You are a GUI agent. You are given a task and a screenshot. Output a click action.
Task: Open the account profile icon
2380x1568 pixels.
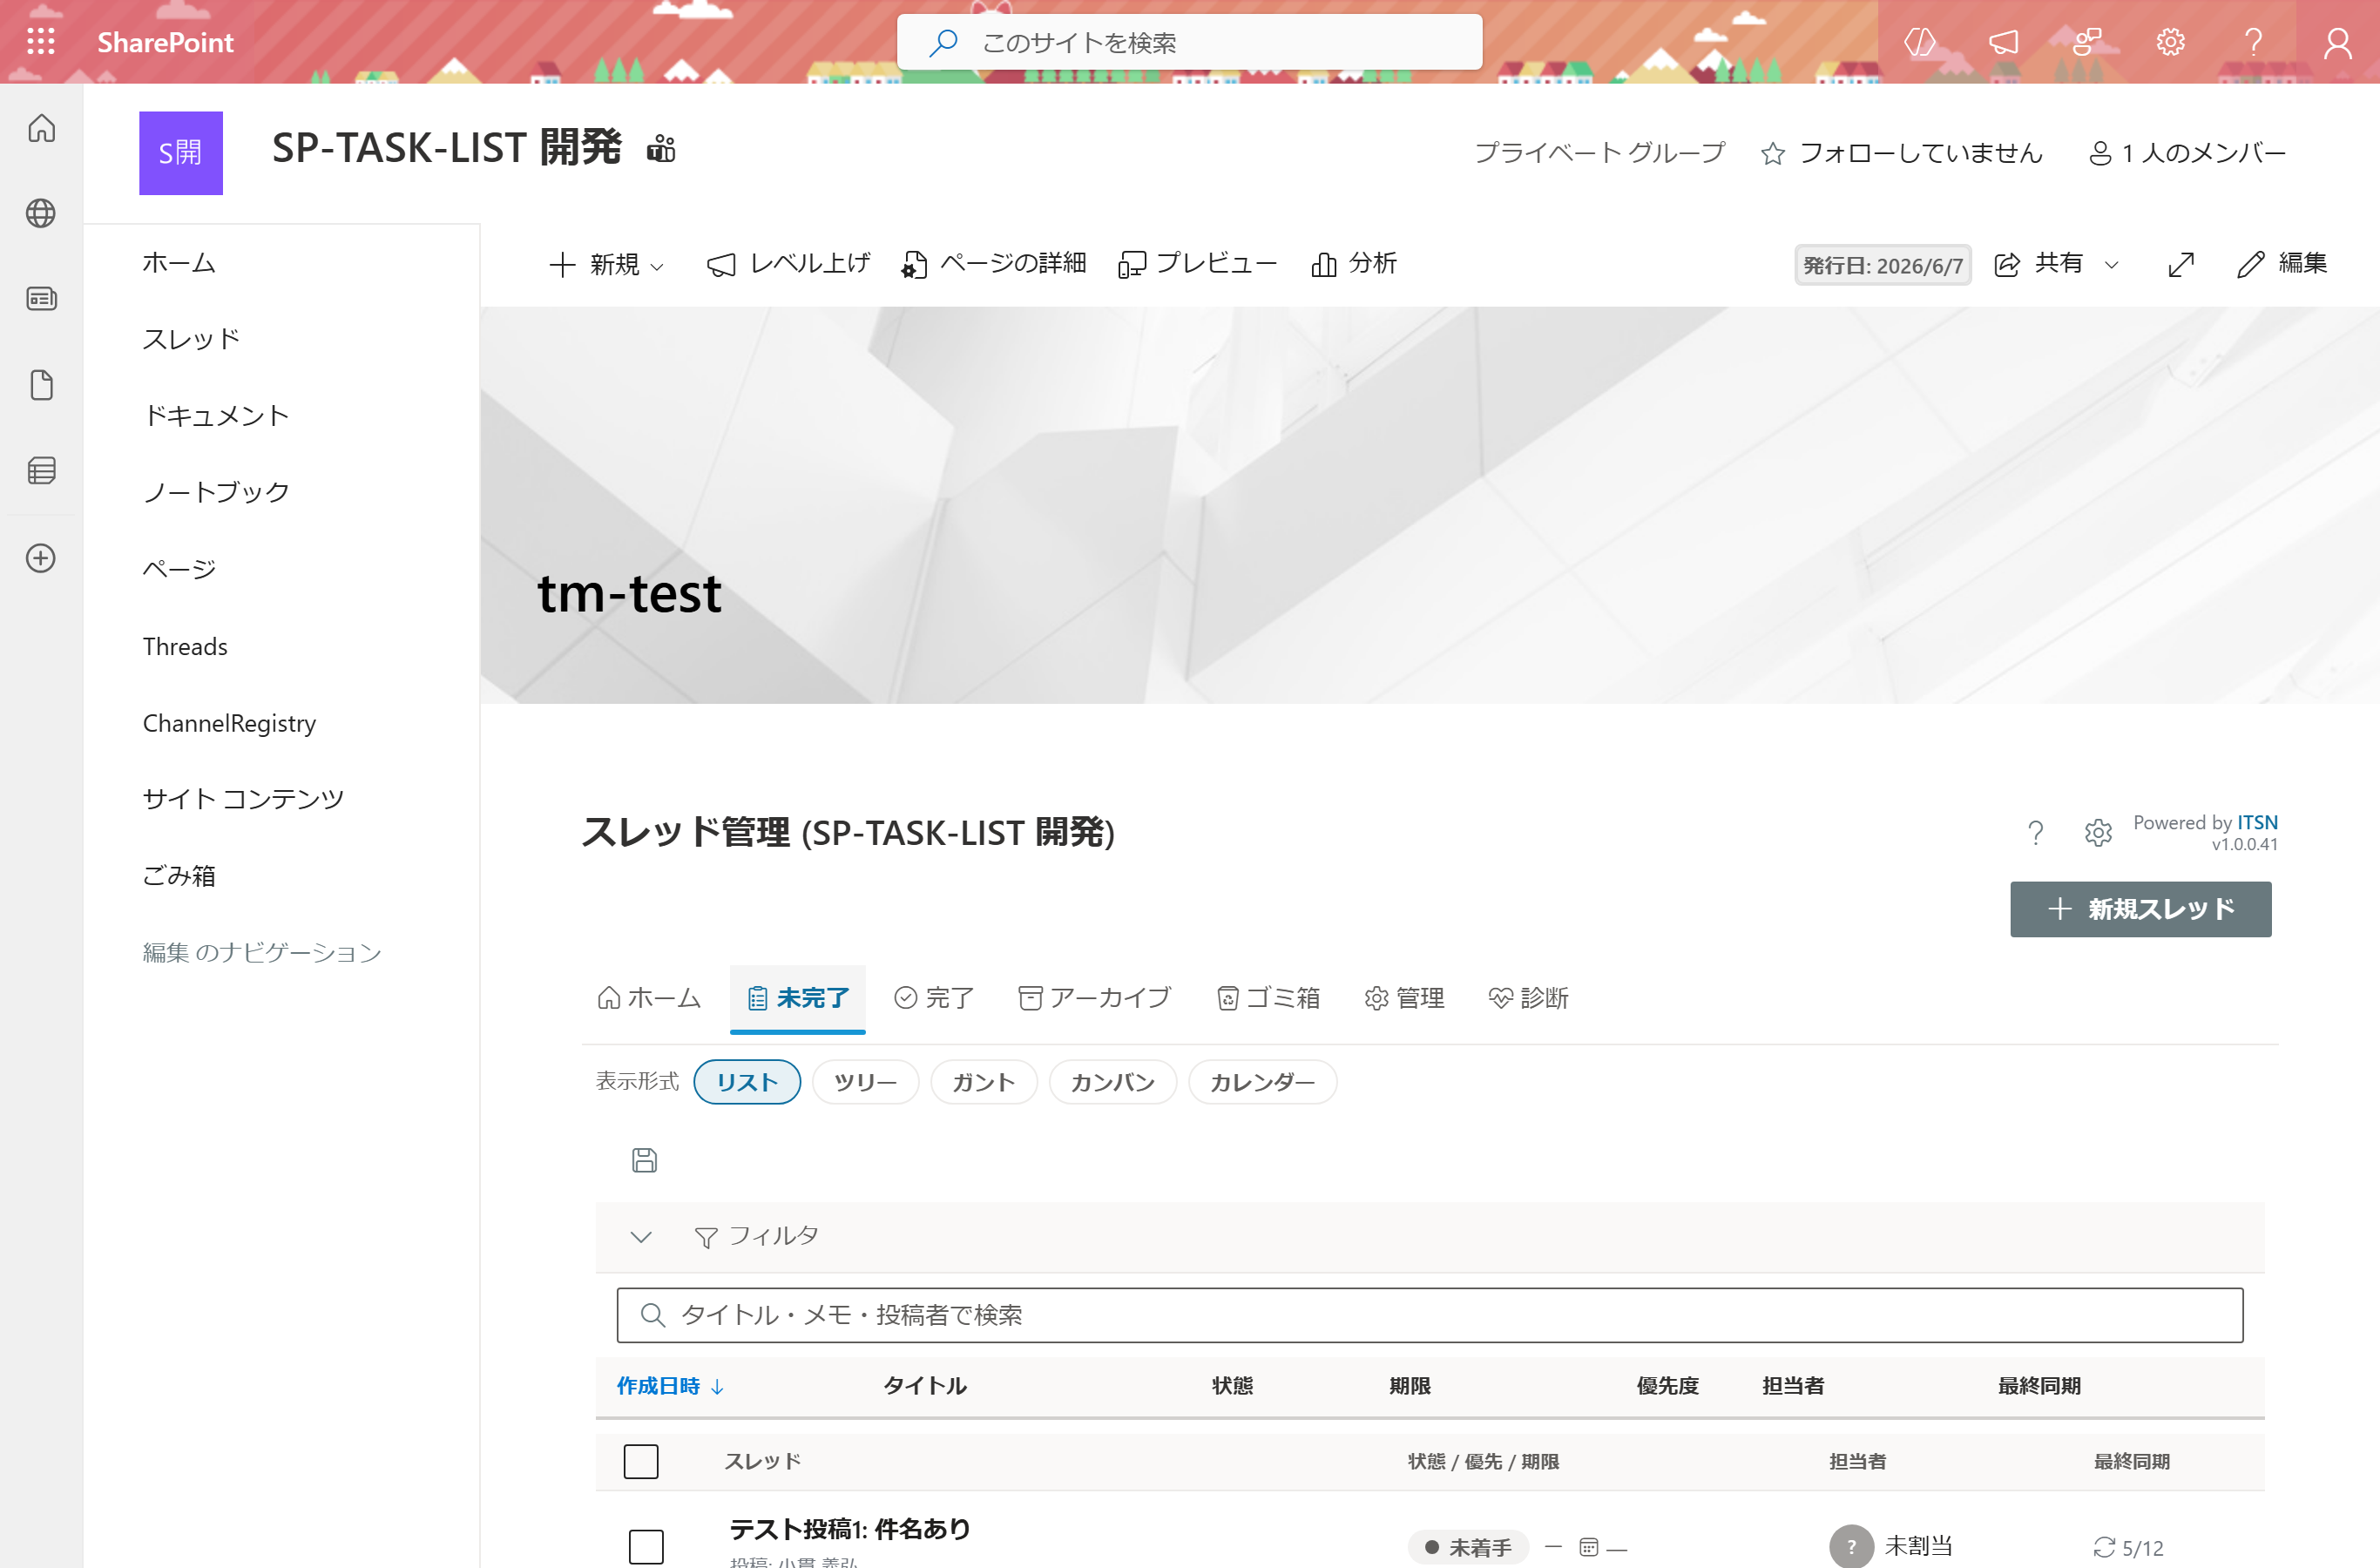coord(2337,42)
